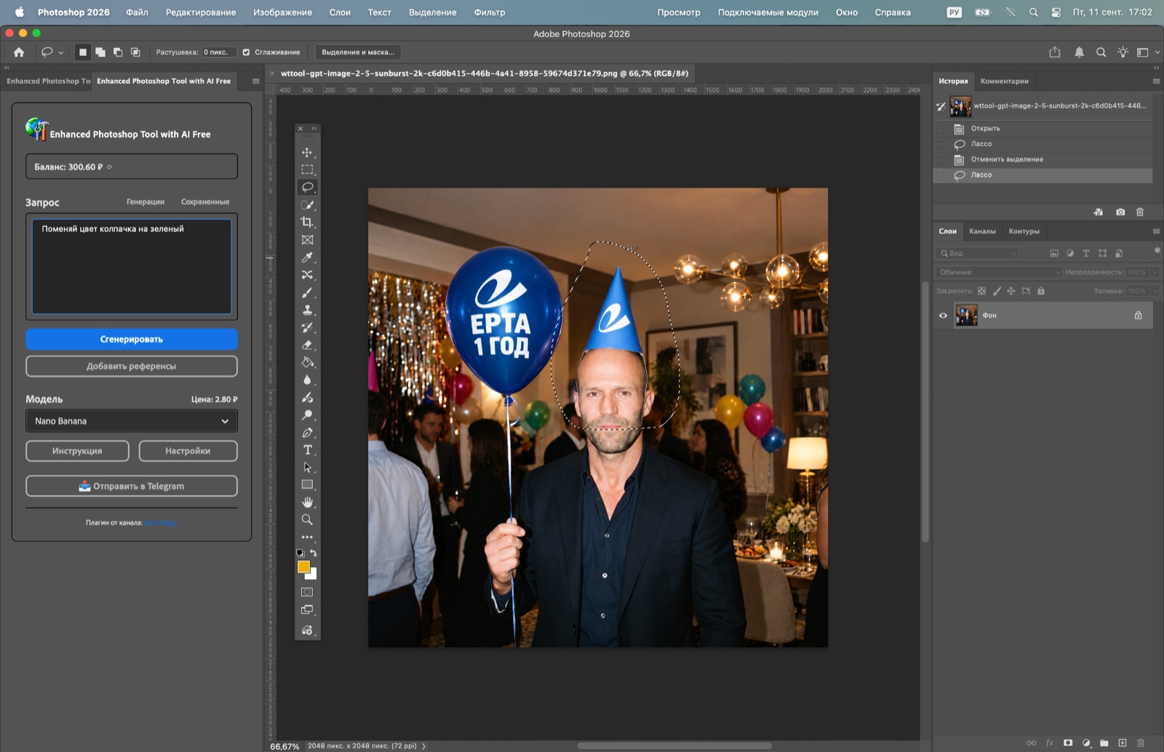The width and height of the screenshot is (1164, 752).
Task: Select the Zoom tool in toolbar
Action: click(x=307, y=519)
